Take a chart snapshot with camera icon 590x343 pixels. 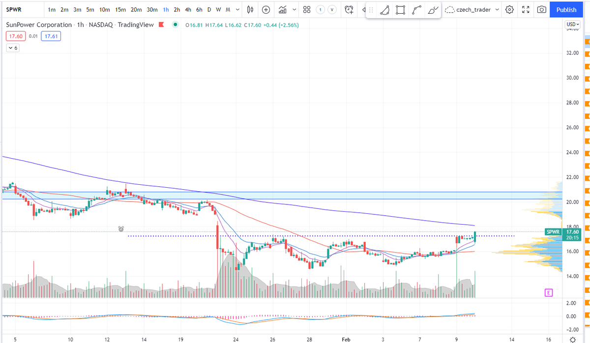[x=541, y=9]
